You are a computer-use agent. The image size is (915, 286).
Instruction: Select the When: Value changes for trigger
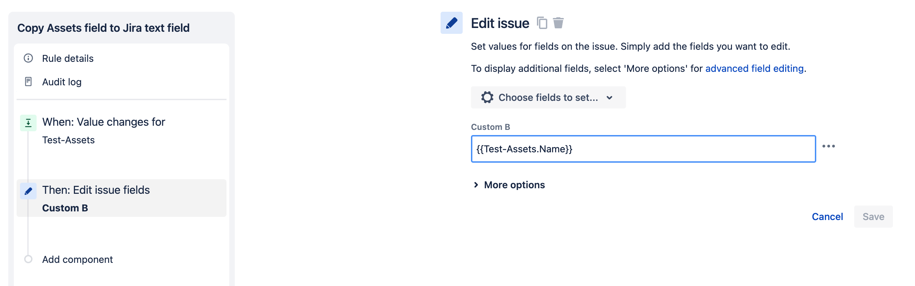104,122
